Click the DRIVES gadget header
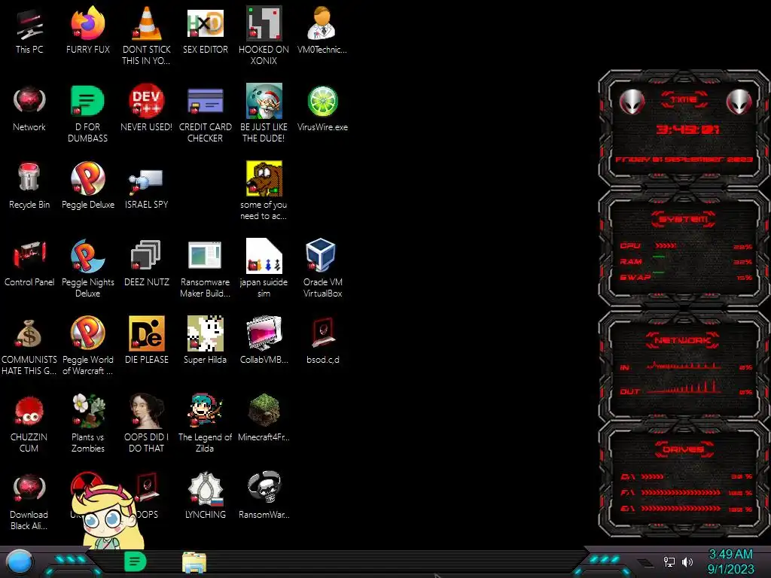 coord(683,449)
